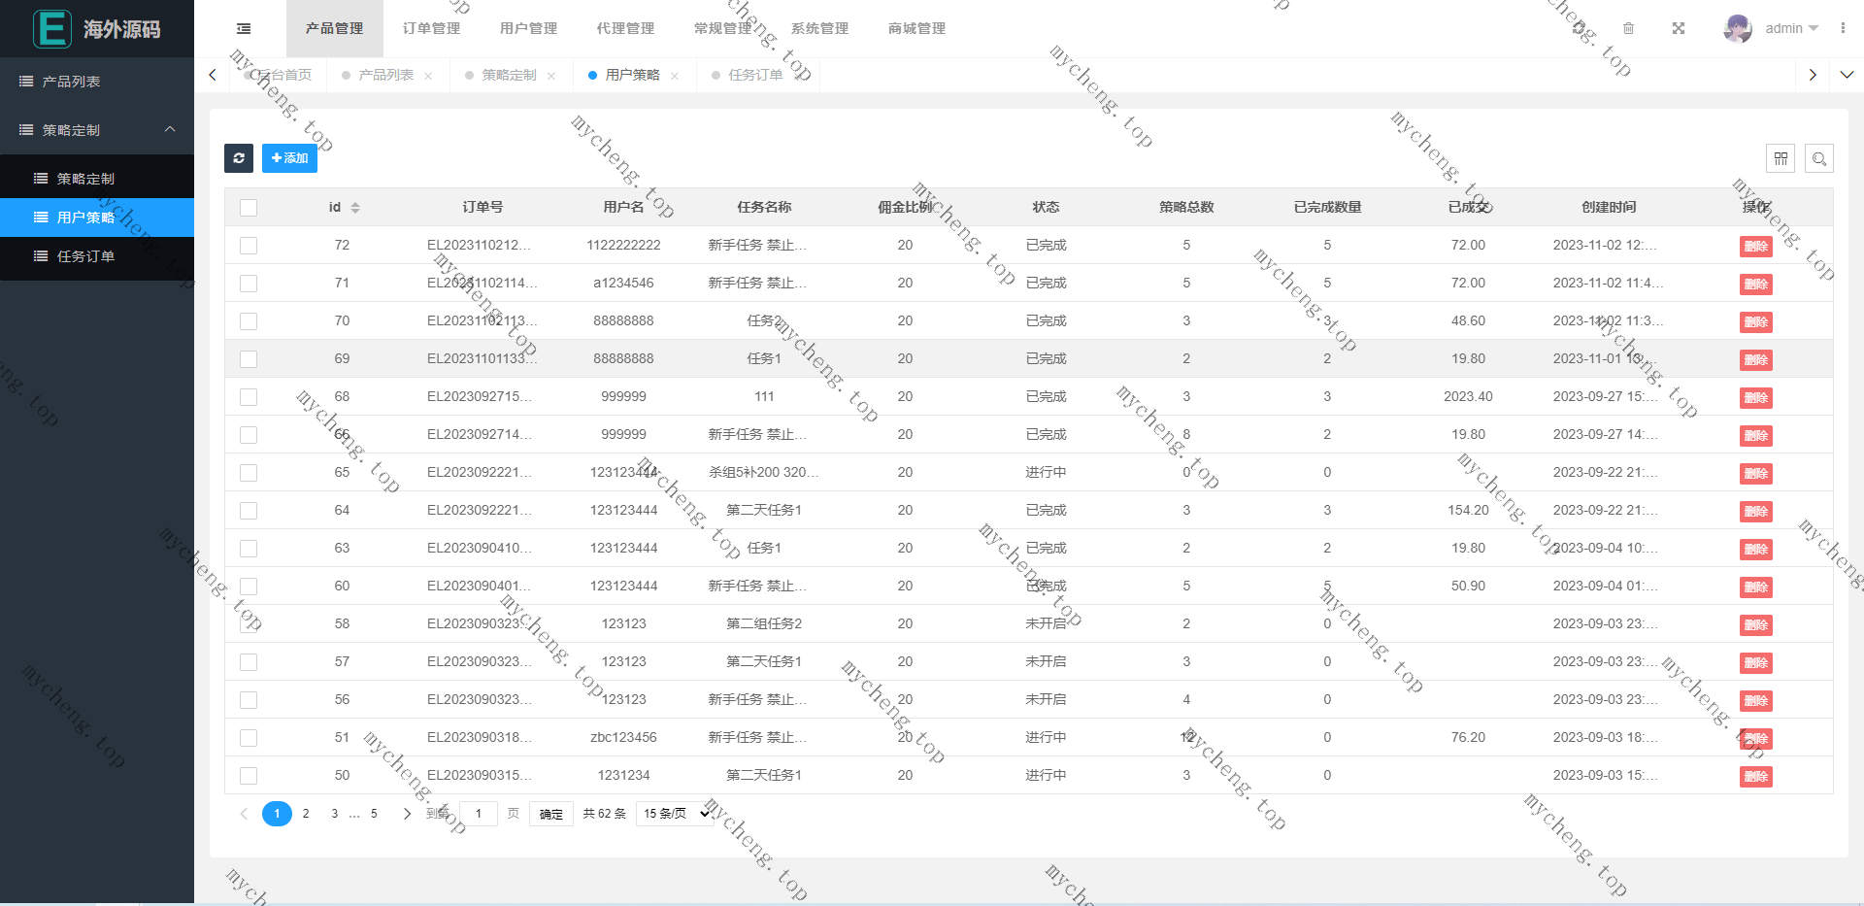Open the 订单管理 top menu

pyautogui.click(x=431, y=29)
